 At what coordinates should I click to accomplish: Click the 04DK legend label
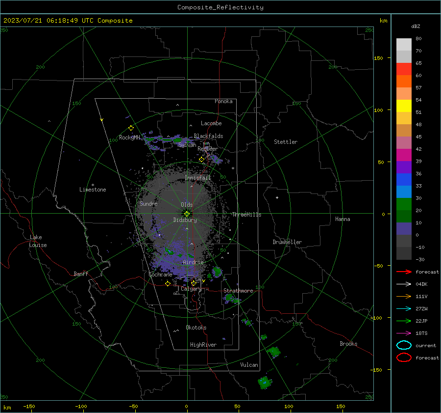421,284
